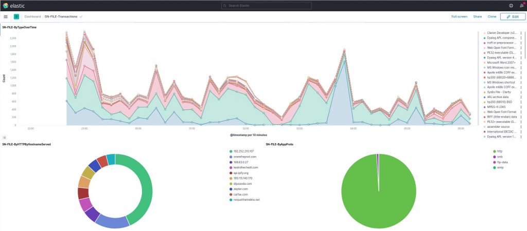Toggle the http series in the legend

[x=499, y=151]
